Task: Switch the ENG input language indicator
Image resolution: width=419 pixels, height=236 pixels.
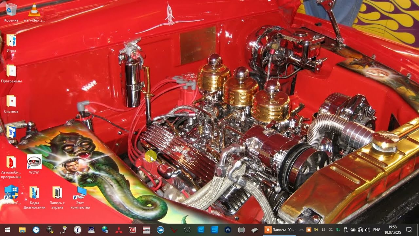Action: coord(377,230)
